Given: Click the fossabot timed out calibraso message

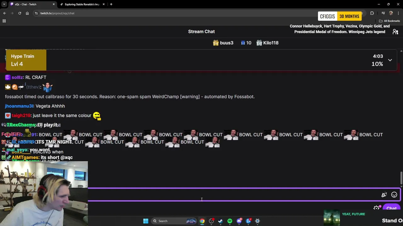Looking at the screenshot, I should point(130,97).
